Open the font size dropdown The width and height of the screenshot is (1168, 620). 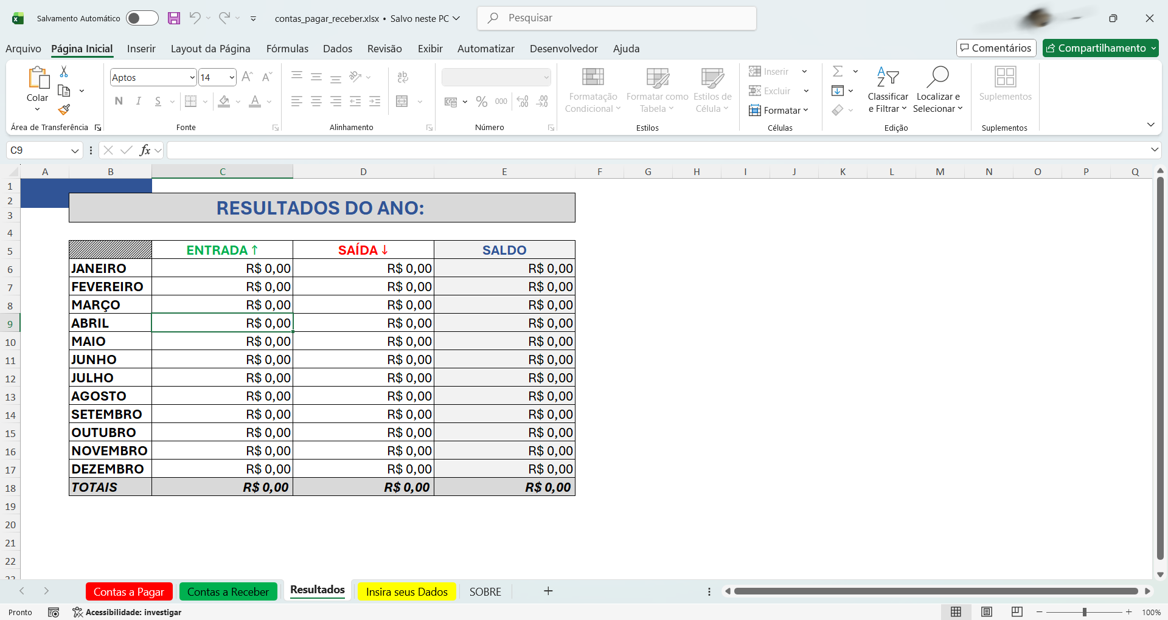tap(232, 78)
